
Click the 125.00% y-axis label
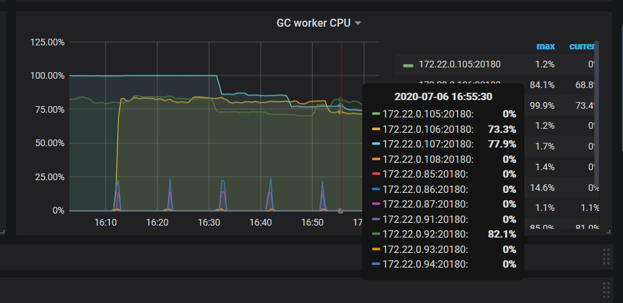(47, 42)
